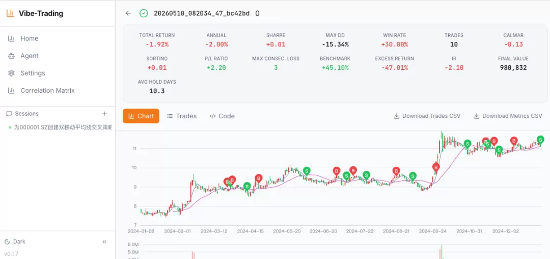Image resolution: width=550 pixels, height=259 pixels.
Task: Download Trades CSV
Action: [427, 116]
